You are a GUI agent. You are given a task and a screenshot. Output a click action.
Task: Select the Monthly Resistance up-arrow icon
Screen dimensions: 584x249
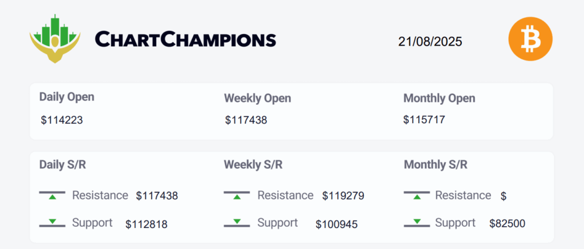(417, 195)
